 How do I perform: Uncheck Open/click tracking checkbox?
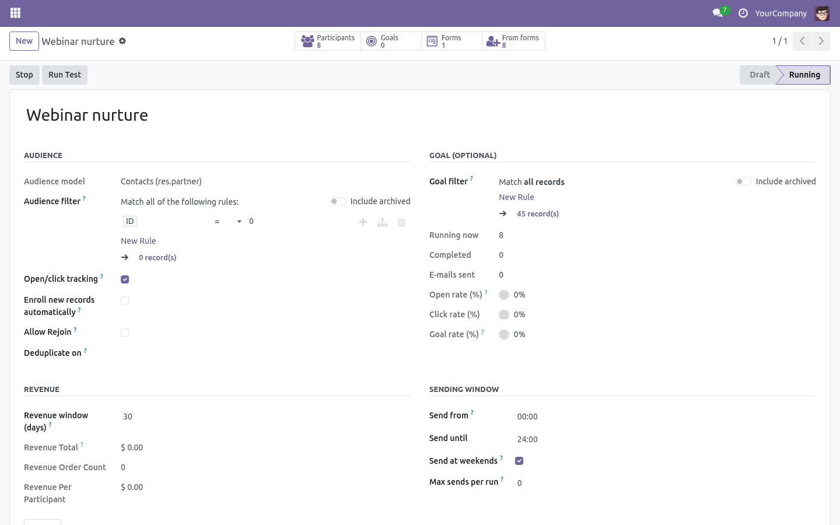point(125,279)
